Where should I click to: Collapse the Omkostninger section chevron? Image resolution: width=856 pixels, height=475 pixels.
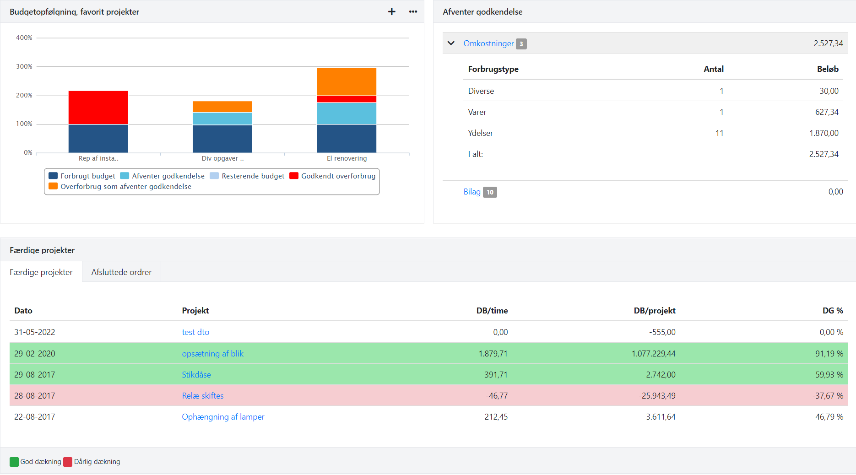(451, 43)
